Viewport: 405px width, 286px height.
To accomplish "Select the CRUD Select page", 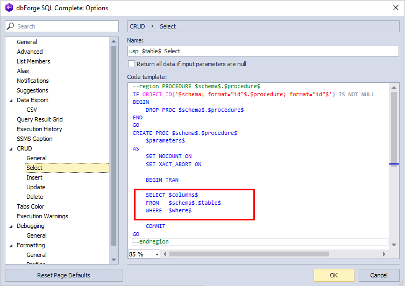I will 67,168.
